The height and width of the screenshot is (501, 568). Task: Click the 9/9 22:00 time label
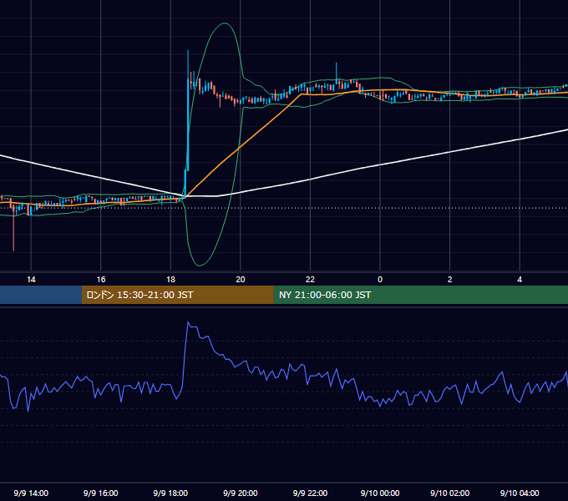pos(310,493)
